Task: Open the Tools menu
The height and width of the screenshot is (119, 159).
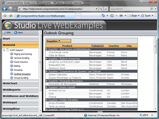Action: [147, 15]
